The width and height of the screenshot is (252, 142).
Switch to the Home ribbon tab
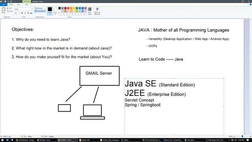(x=11, y=4)
